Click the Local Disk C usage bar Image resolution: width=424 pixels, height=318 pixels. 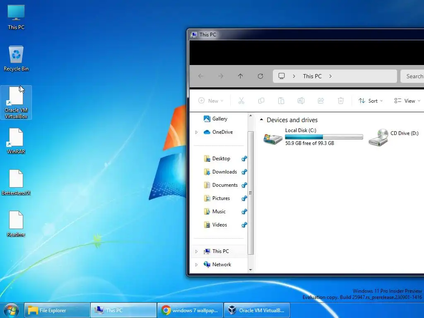coord(324,137)
